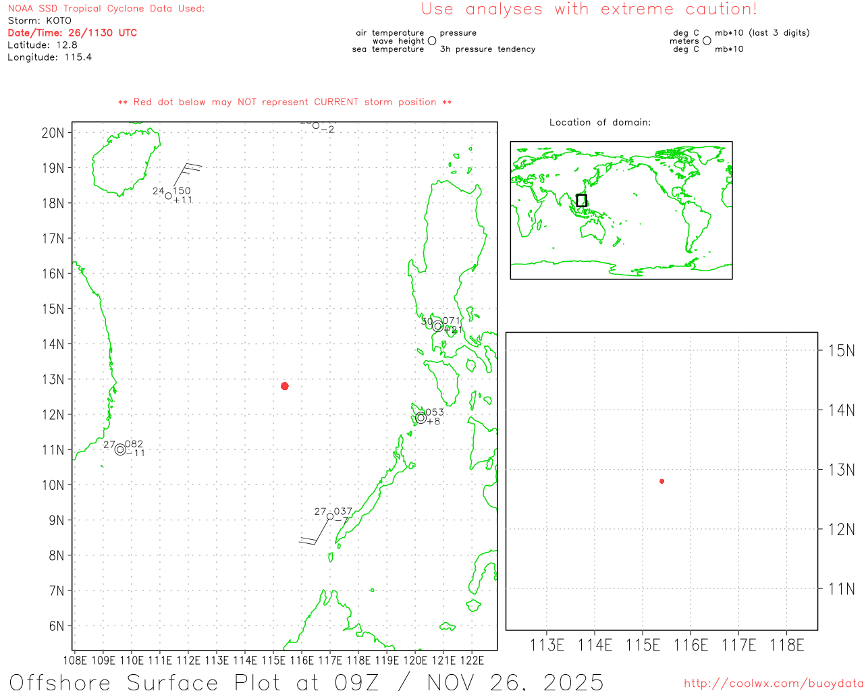Screen dimensions: 864x691
Task: Click the 'Use analyses with extreme caution!' warning
Action: (589, 9)
